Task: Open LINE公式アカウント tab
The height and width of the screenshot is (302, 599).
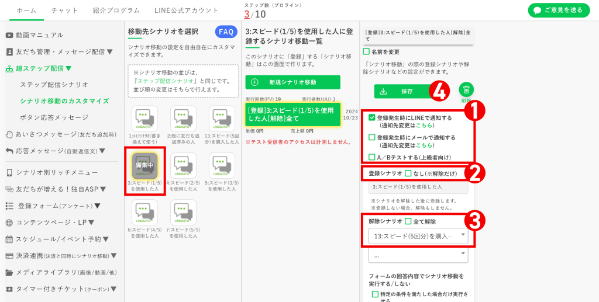Action: pos(187,11)
